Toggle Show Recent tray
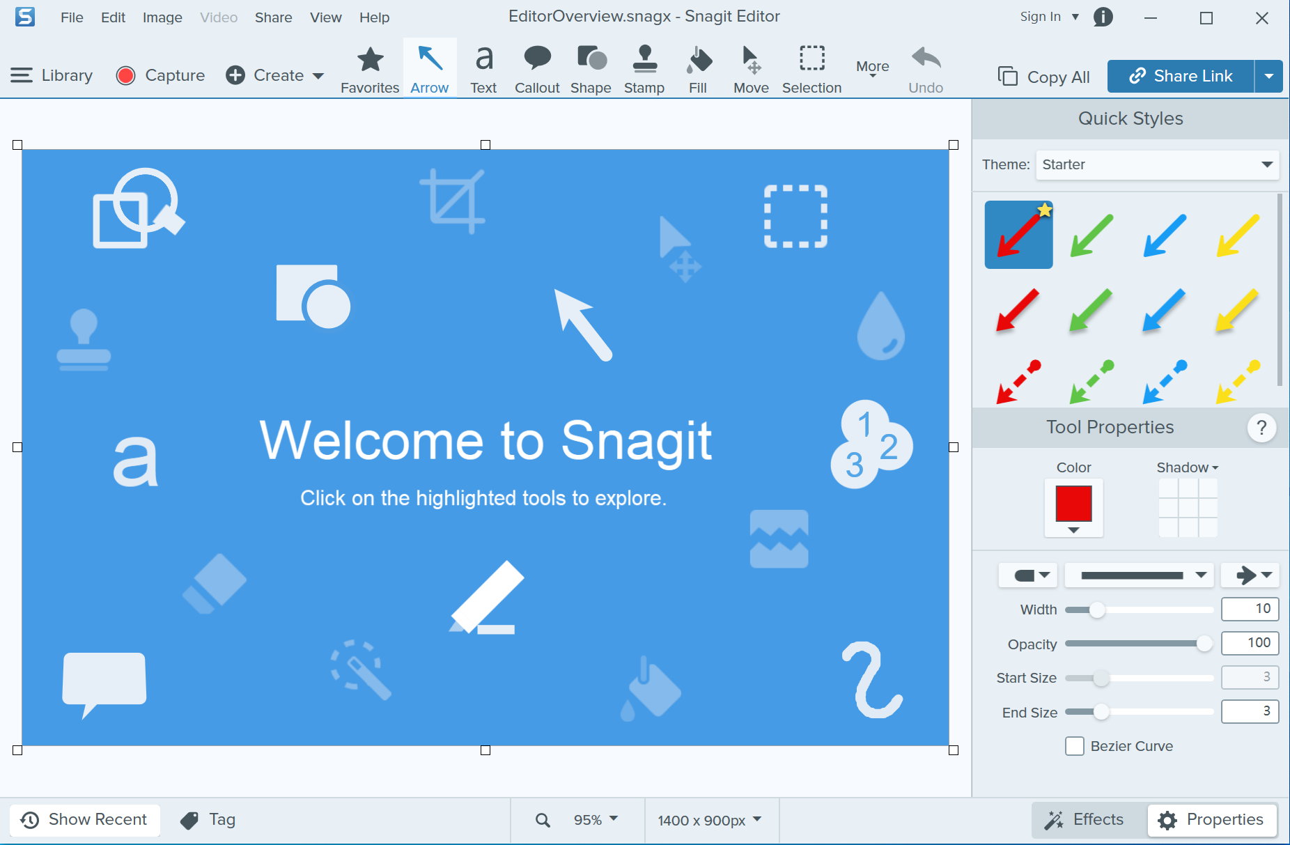This screenshot has height=845, width=1290. coord(84,820)
